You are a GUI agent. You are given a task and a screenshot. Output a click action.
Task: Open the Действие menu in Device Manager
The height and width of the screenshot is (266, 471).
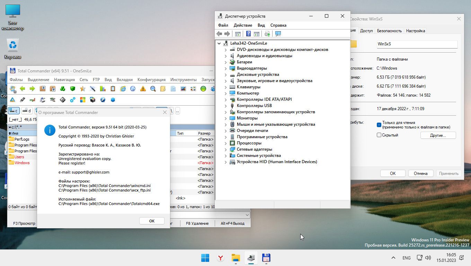pyautogui.click(x=243, y=25)
